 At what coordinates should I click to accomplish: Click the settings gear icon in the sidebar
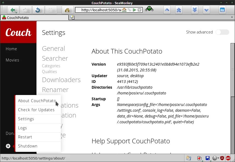8,146
